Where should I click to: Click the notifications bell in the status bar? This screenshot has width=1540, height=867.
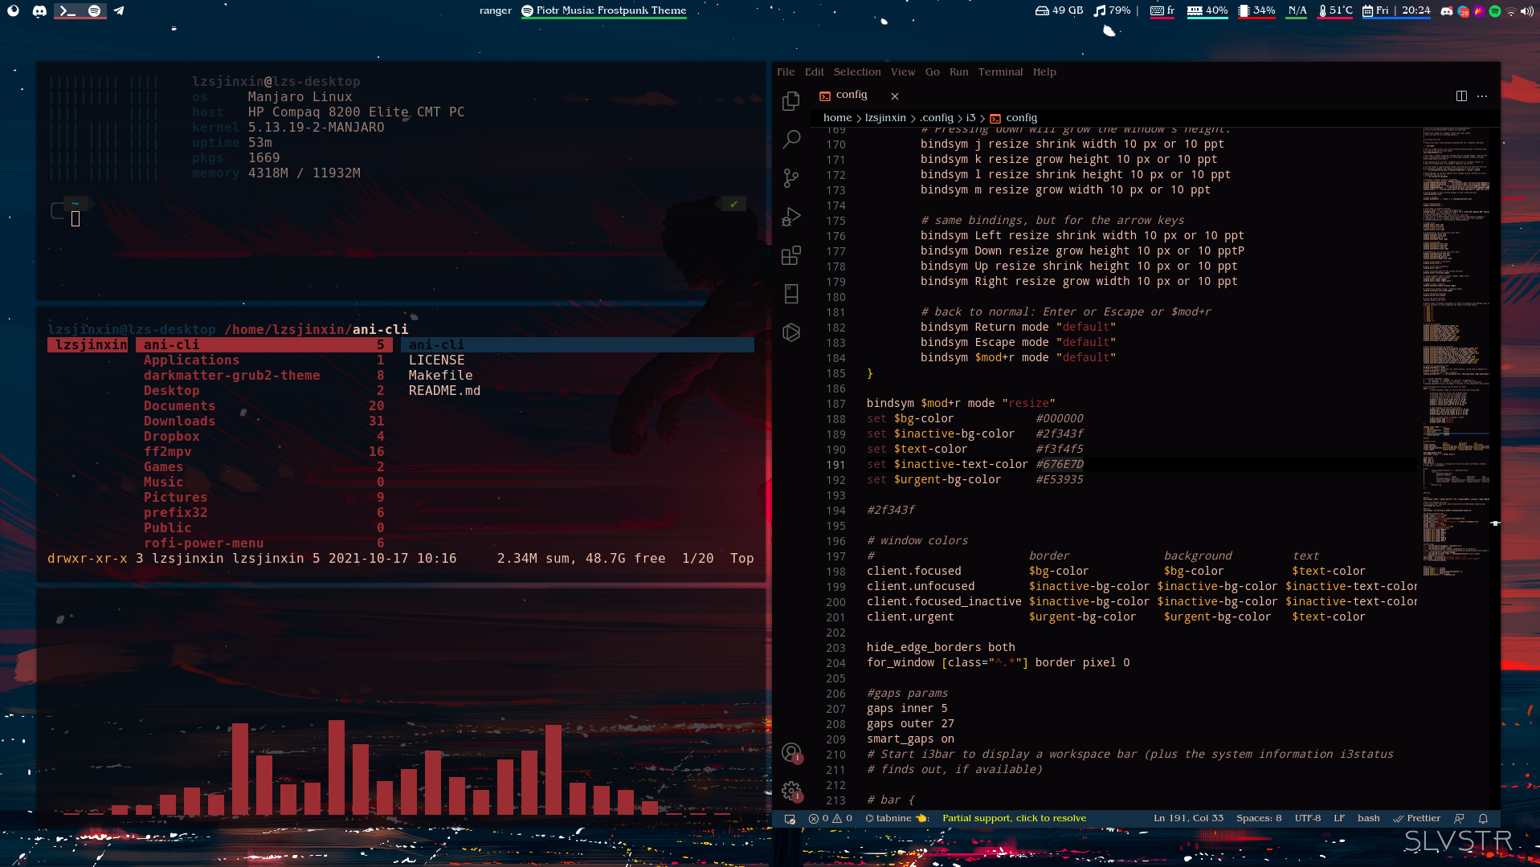click(x=1483, y=818)
